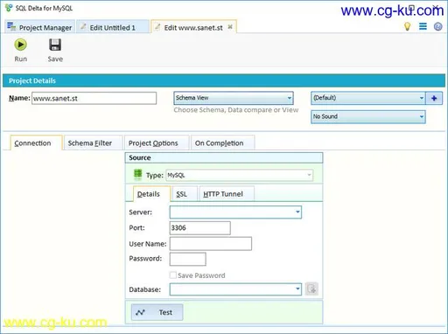Select the Details tab in Source
The width and height of the screenshot is (448, 334).
coord(151,194)
